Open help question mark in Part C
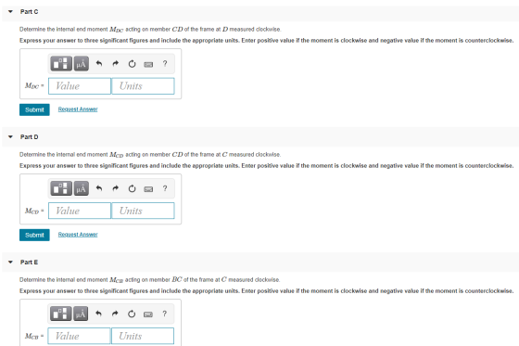519x346 pixels. [165, 63]
